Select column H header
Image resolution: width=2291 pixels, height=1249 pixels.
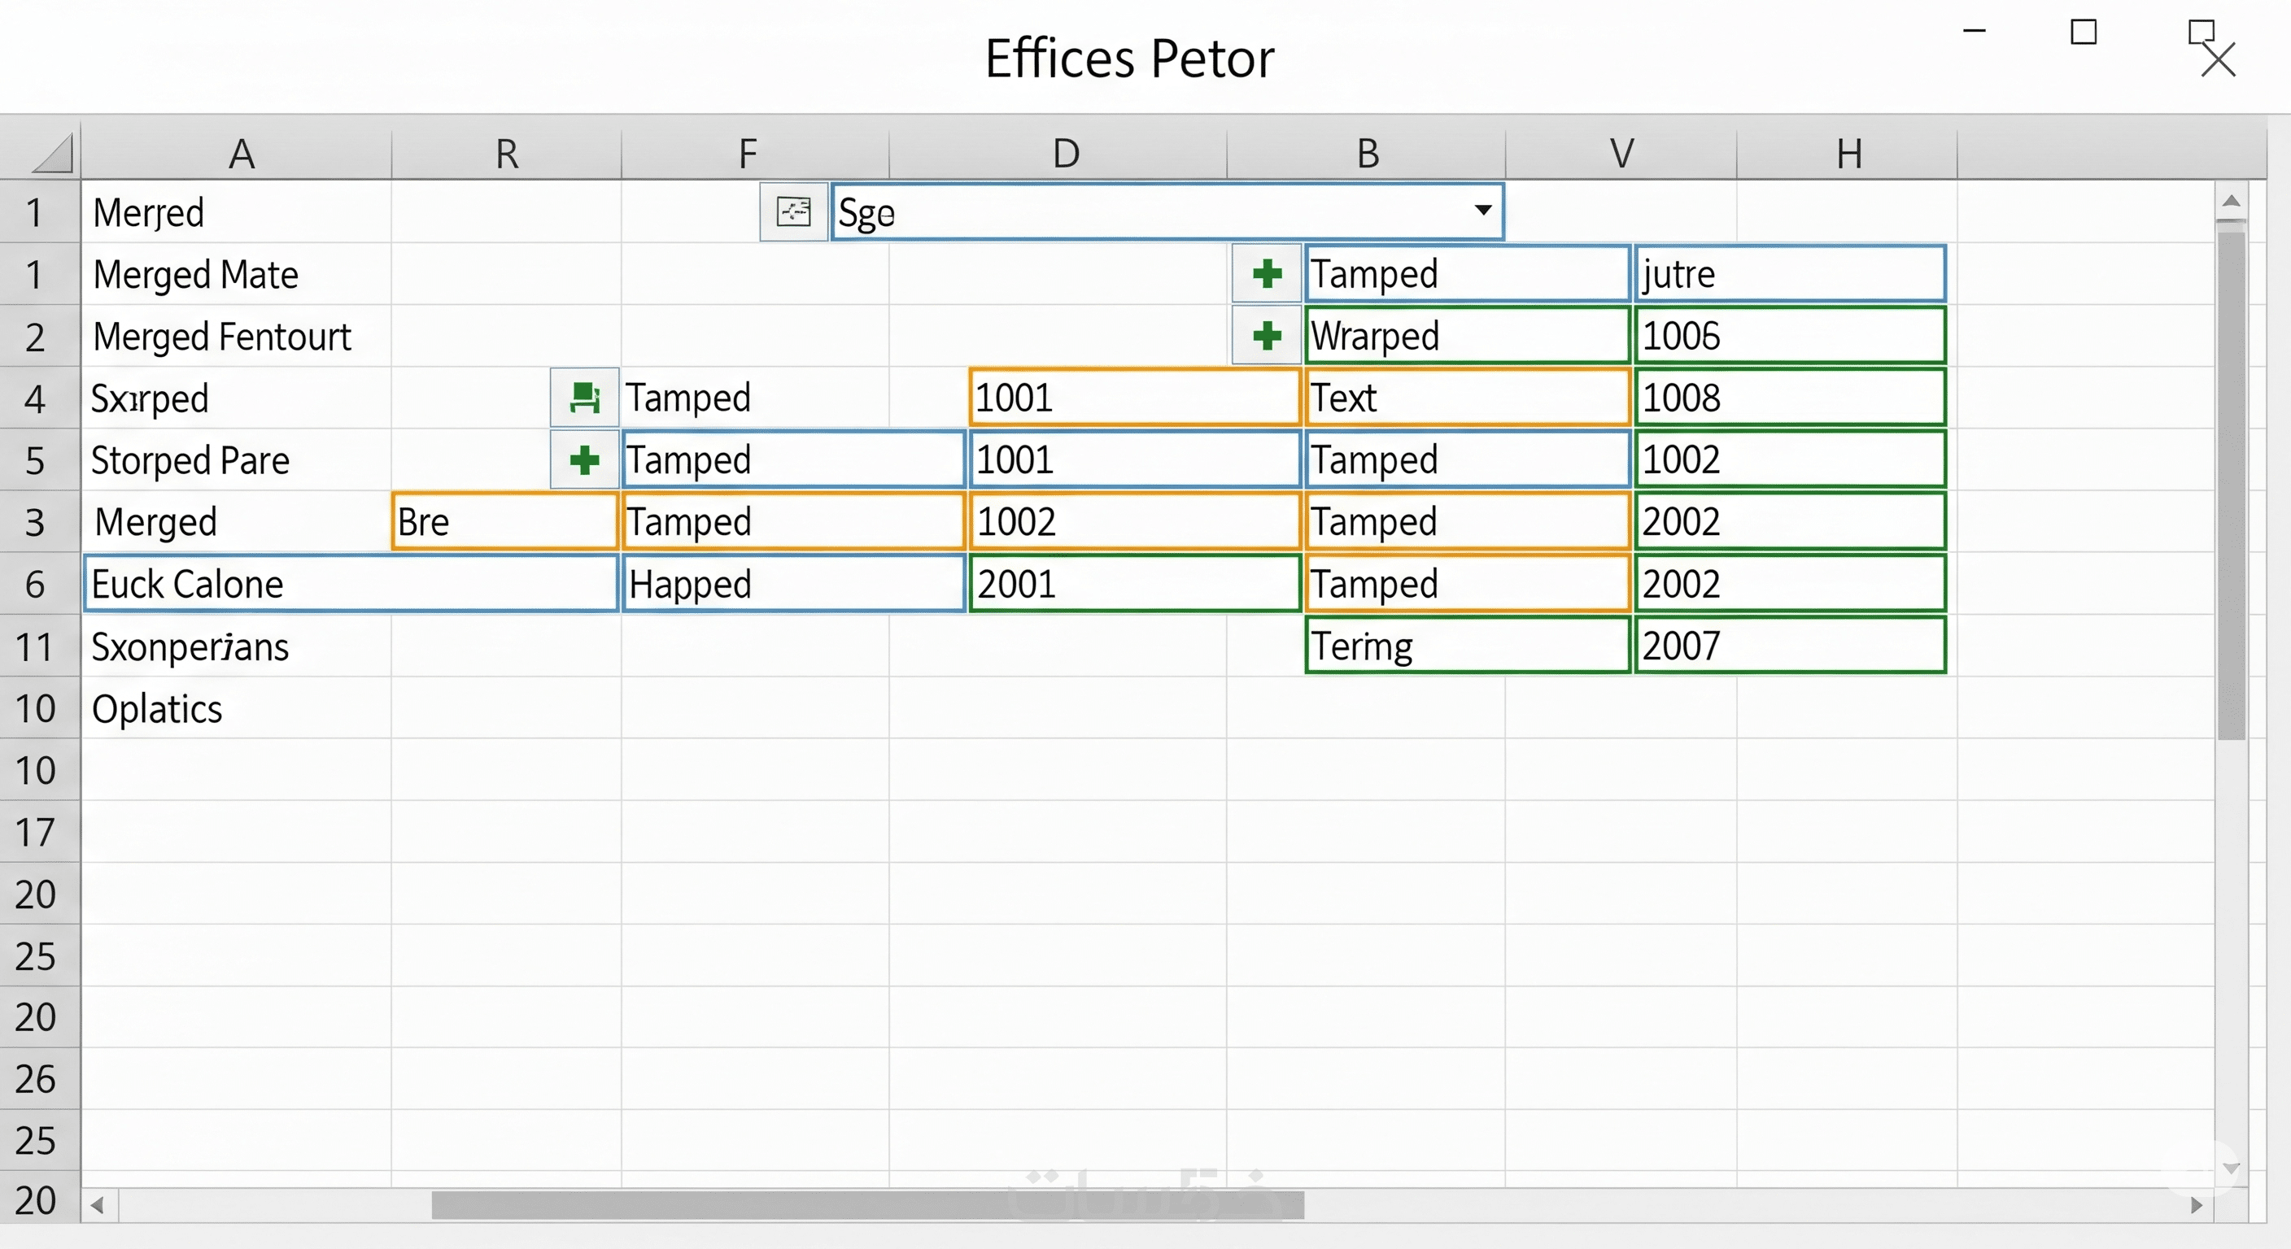(x=1849, y=154)
